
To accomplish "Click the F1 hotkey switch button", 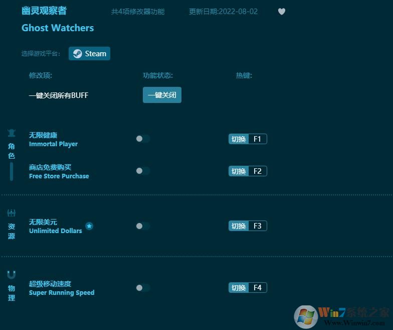I will (248, 139).
